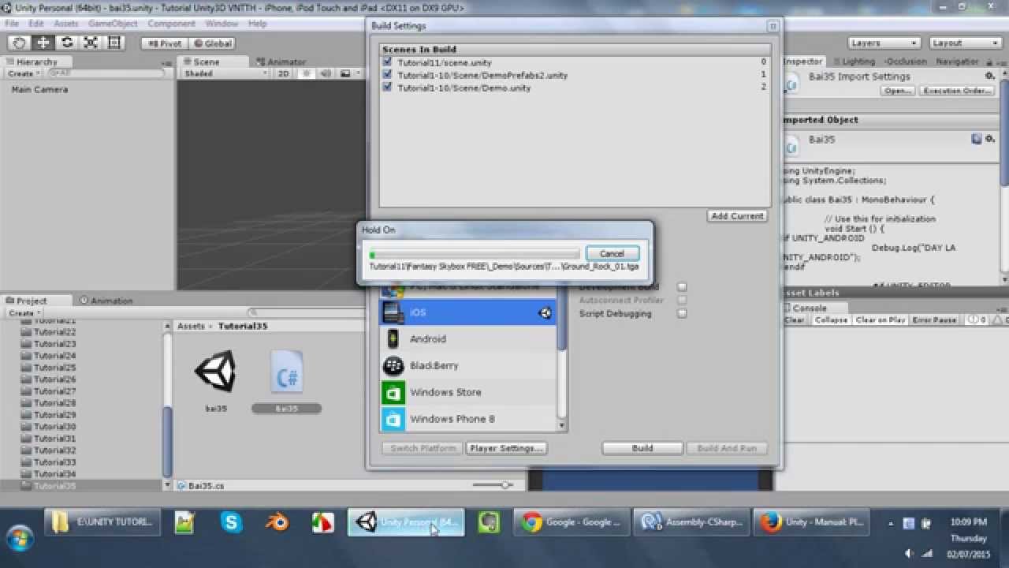Open the Component menu

[171, 24]
